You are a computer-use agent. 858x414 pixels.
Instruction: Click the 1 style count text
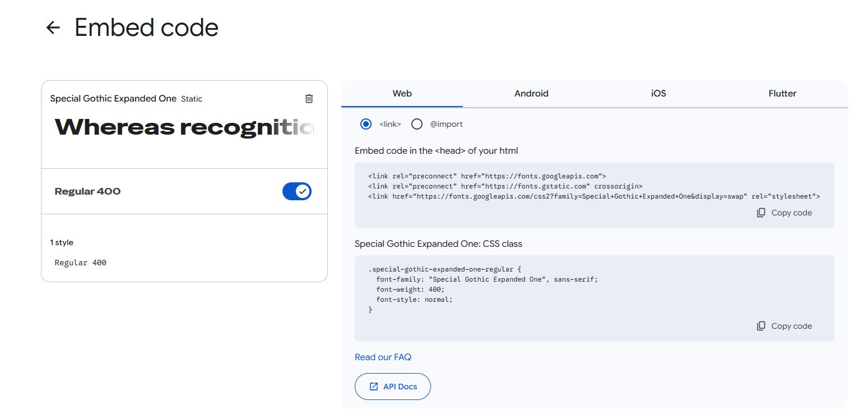(x=62, y=243)
